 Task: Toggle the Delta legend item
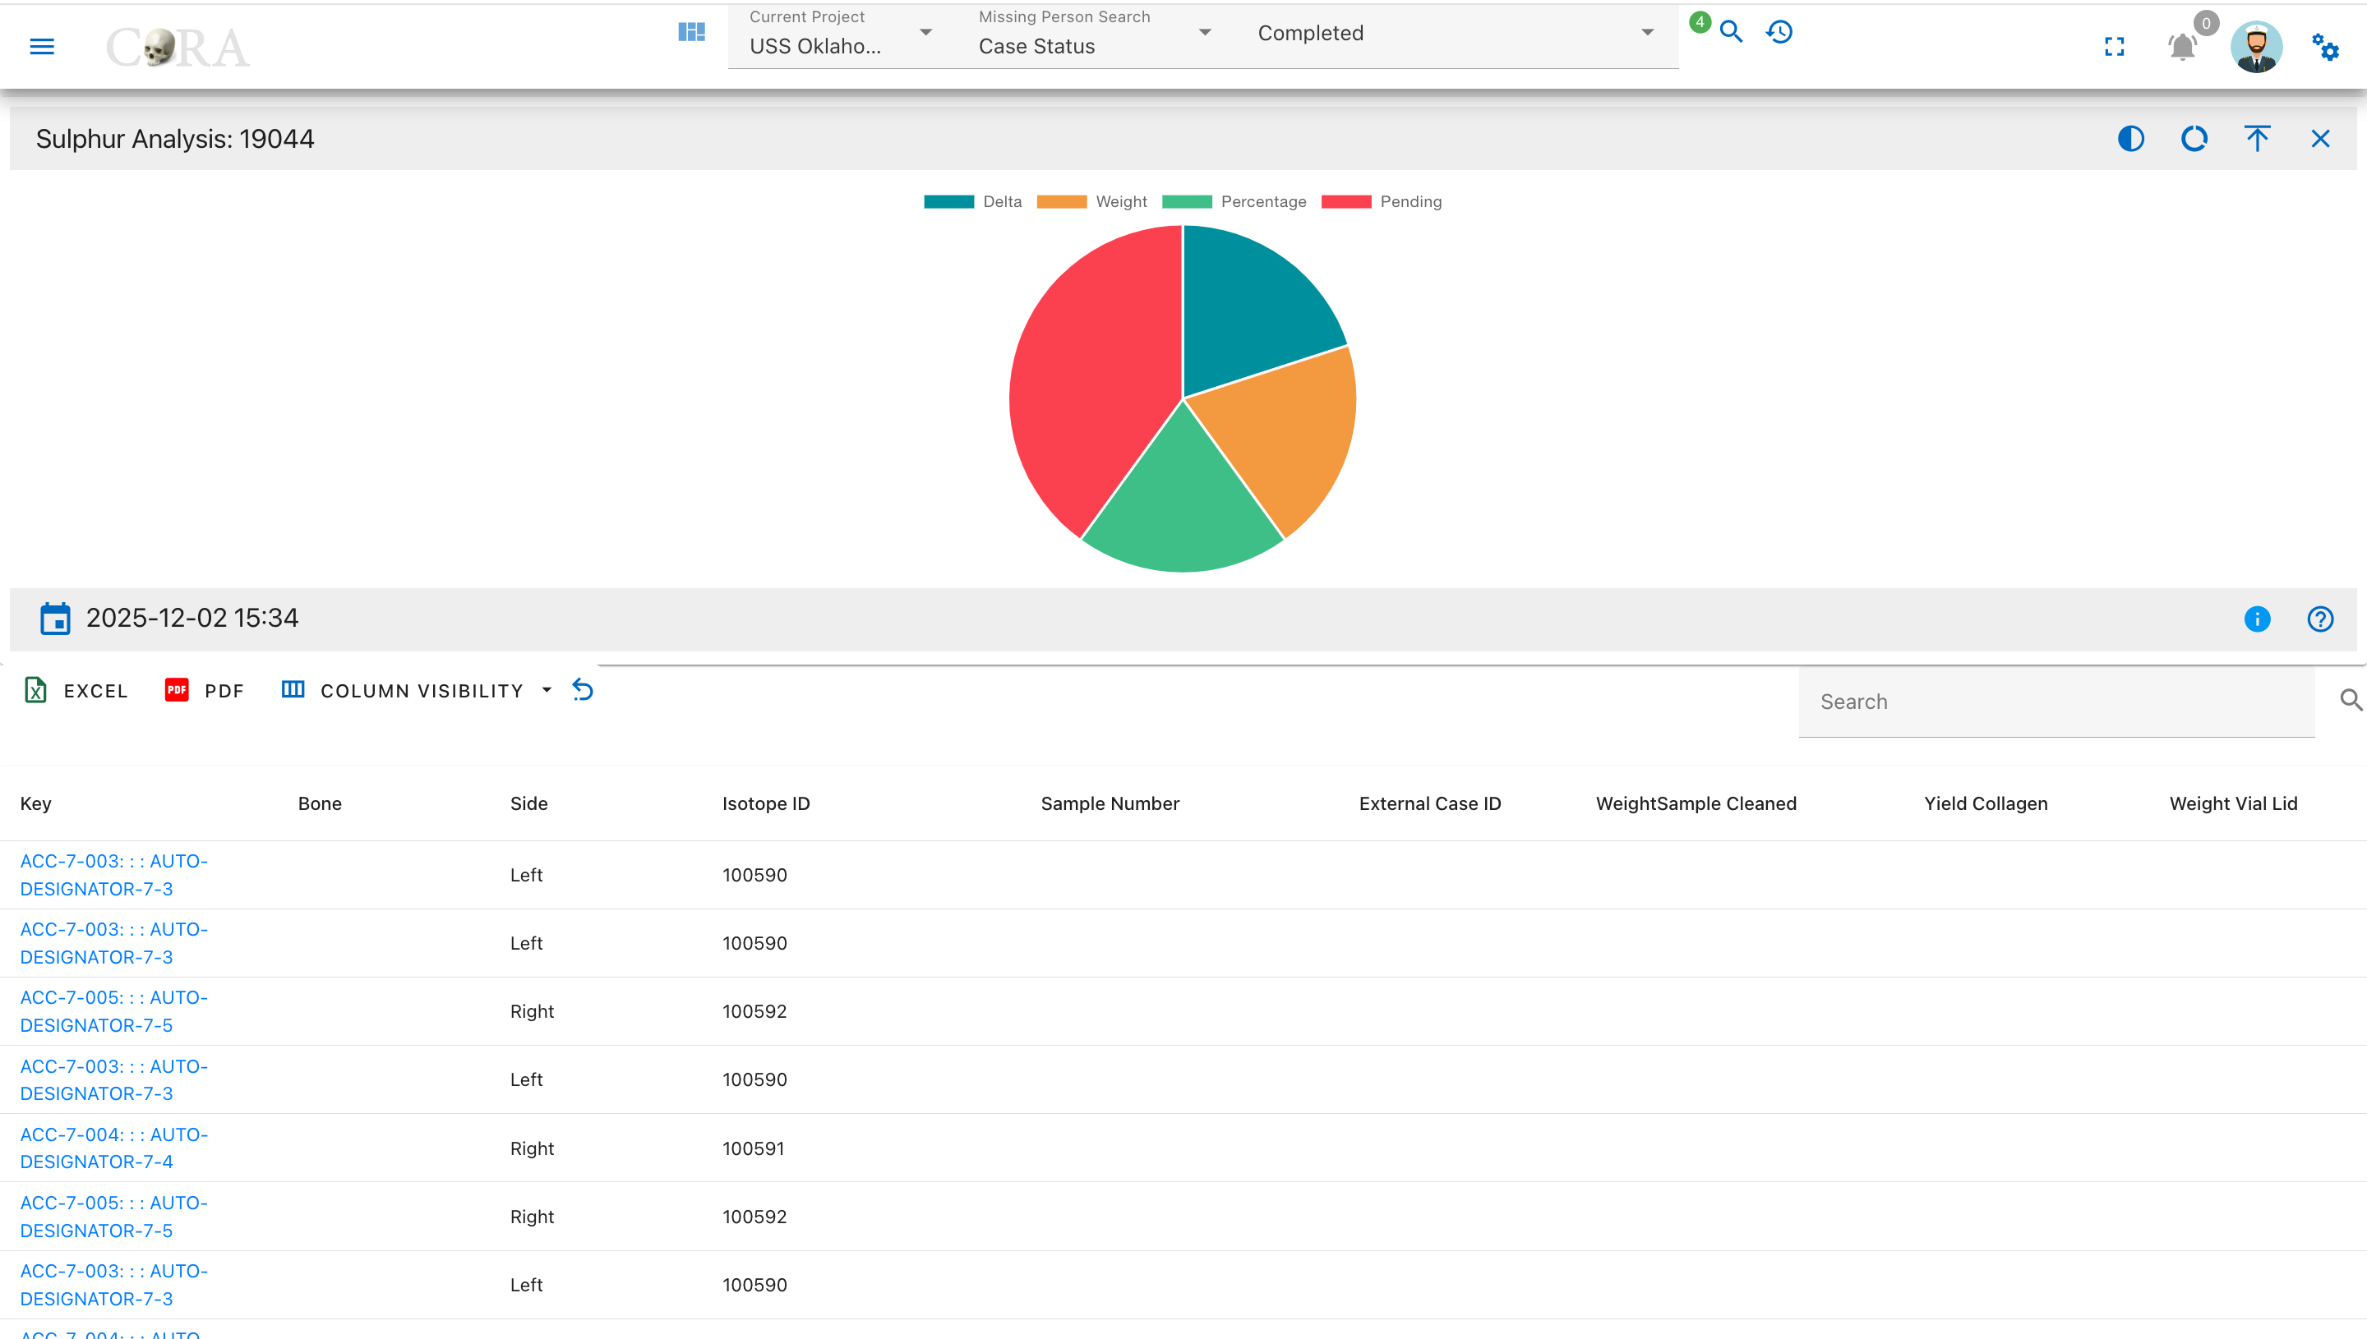(x=972, y=201)
